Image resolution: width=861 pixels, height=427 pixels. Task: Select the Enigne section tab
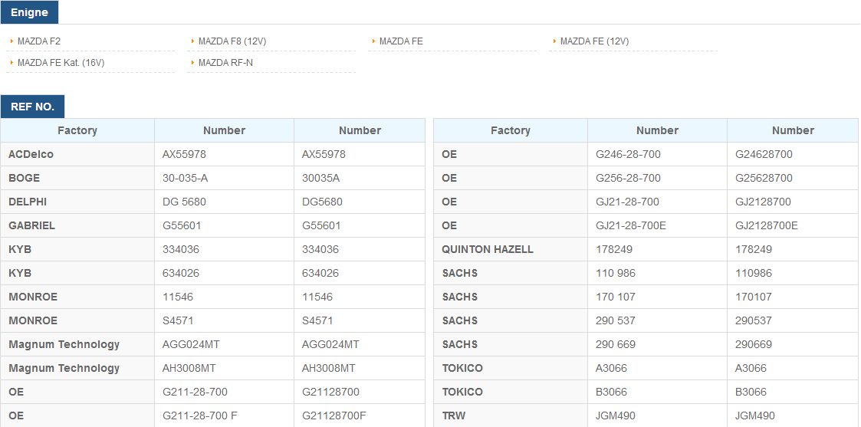point(29,12)
